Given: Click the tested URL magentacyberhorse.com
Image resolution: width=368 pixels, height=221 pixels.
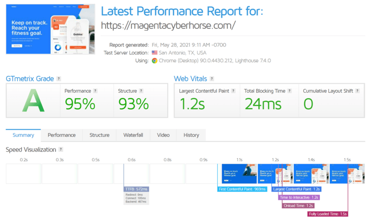Looking at the screenshot, I should tap(168, 25).
